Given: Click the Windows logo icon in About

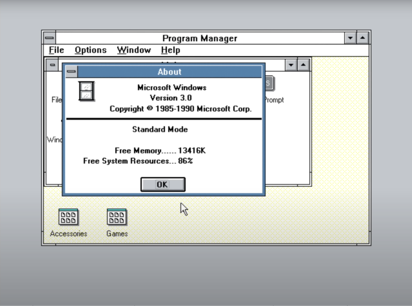Looking at the screenshot, I should 87,91.
